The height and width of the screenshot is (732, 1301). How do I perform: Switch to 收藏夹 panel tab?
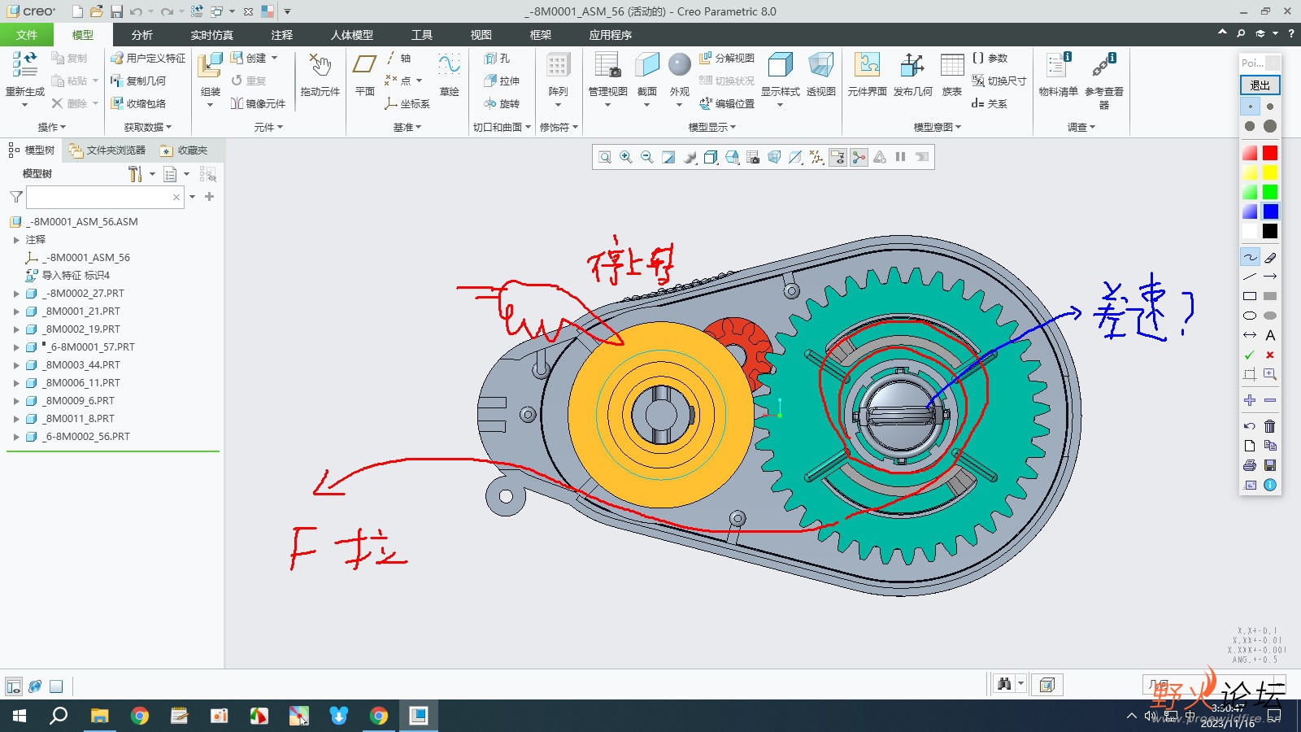pos(185,150)
